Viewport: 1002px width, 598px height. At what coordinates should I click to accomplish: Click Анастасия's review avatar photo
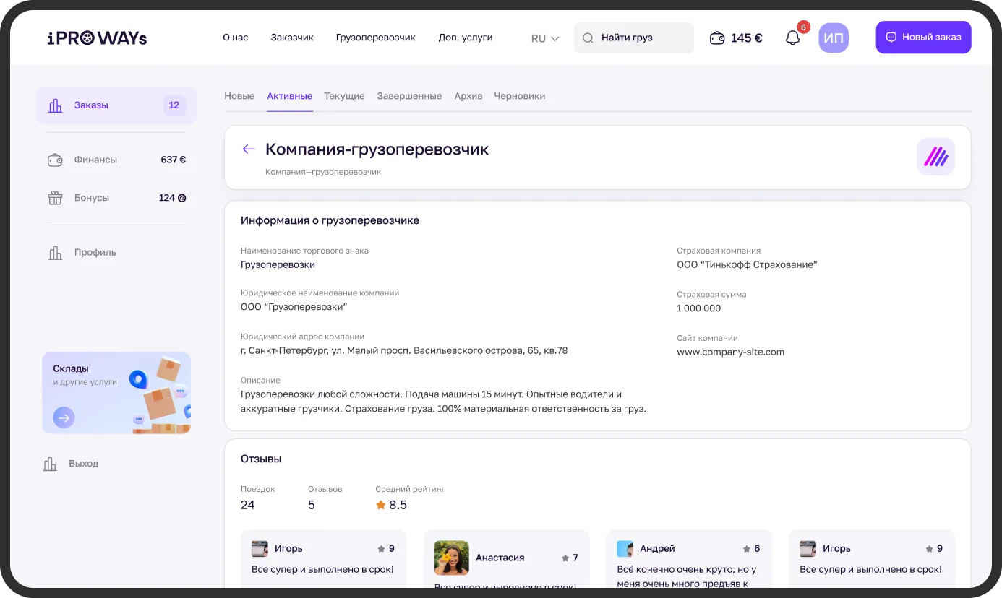(x=451, y=558)
